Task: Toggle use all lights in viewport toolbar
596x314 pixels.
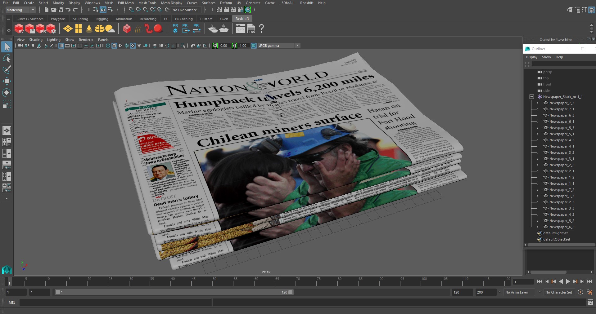Action: tap(139, 46)
